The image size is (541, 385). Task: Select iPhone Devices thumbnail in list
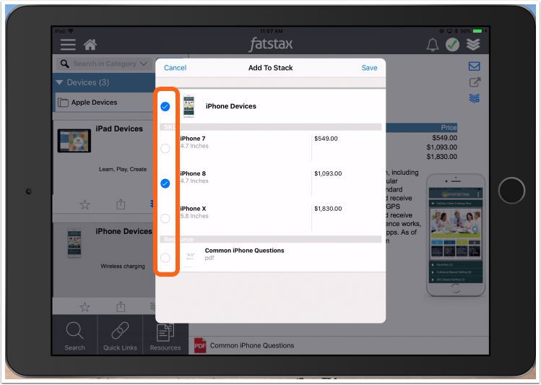(74, 243)
